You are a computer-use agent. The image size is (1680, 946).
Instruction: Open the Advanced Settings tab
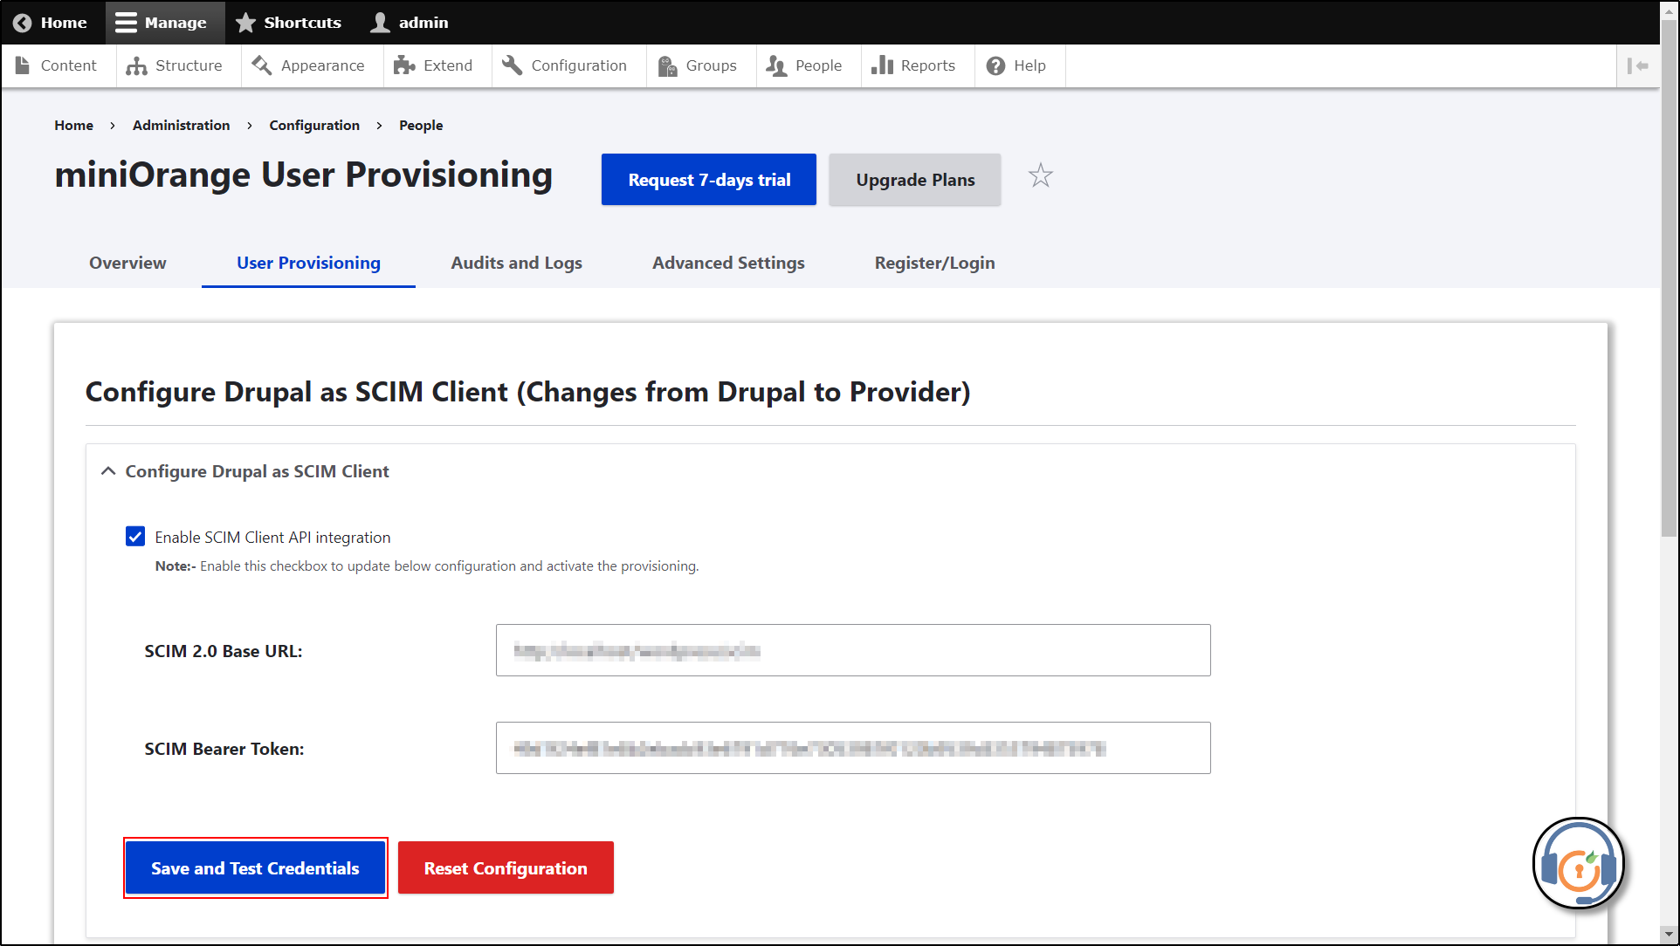tap(728, 263)
